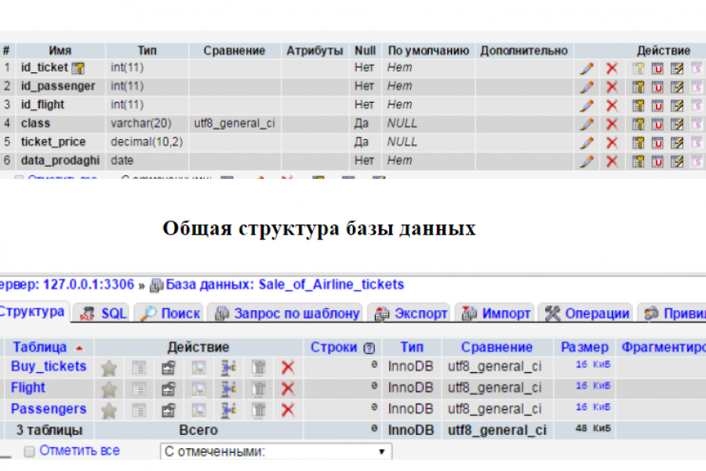The height and width of the screenshot is (471, 706).
Task: Empty the Passengers table trash icon
Action: click(258, 410)
